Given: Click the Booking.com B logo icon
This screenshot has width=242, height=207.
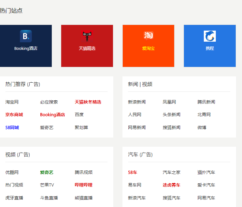Looking at the screenshot, I should [26, 36].
